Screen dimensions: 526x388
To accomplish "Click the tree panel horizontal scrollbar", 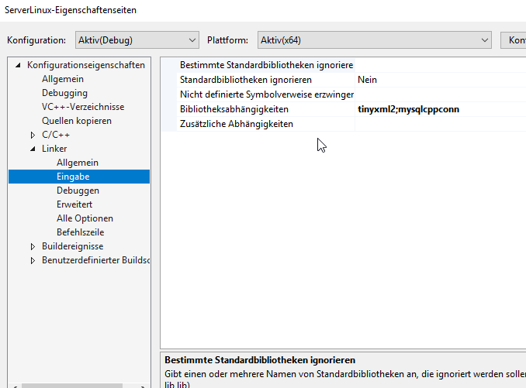I will [x=78, y=384].
